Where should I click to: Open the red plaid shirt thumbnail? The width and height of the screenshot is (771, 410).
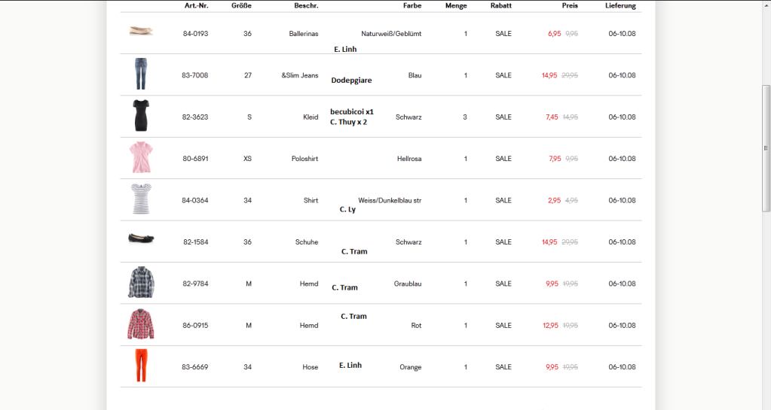tap(141, 324)
